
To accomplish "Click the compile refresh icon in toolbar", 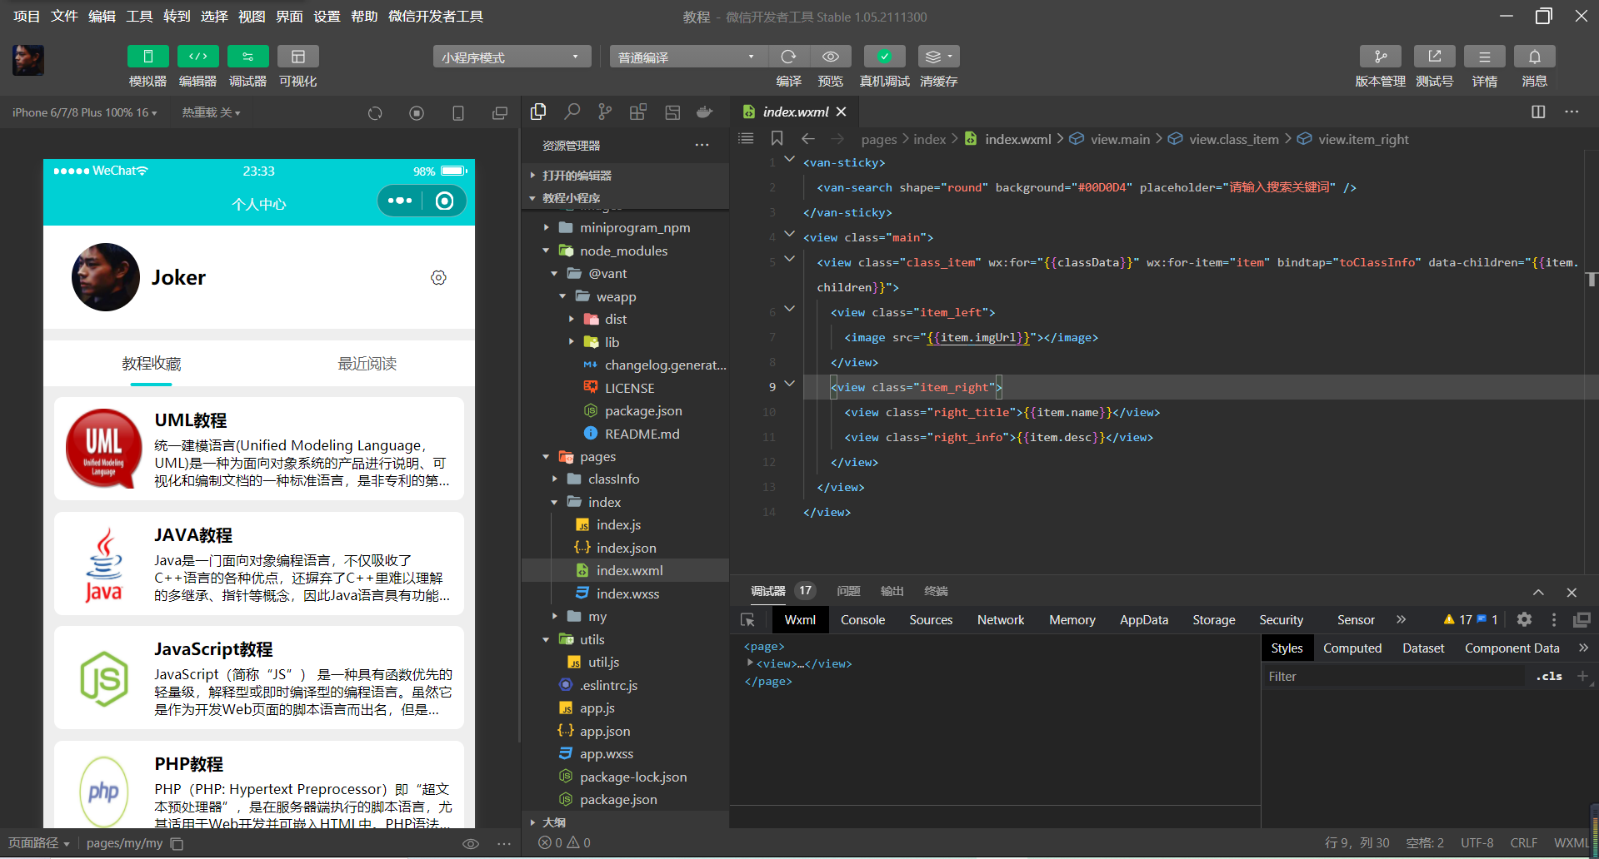I will (788, 57).
